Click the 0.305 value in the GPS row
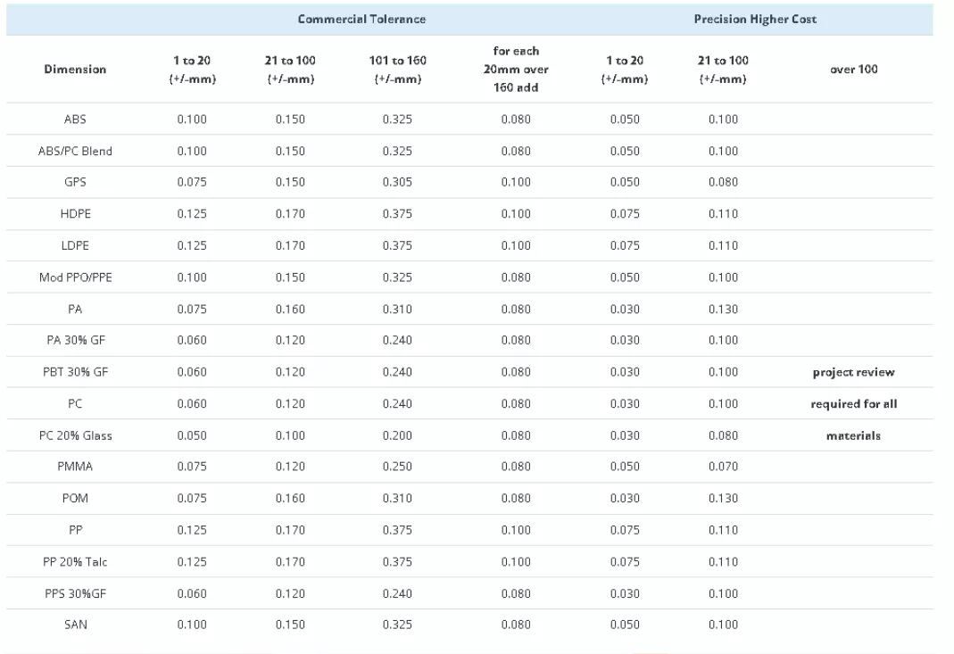 [397, 182]
